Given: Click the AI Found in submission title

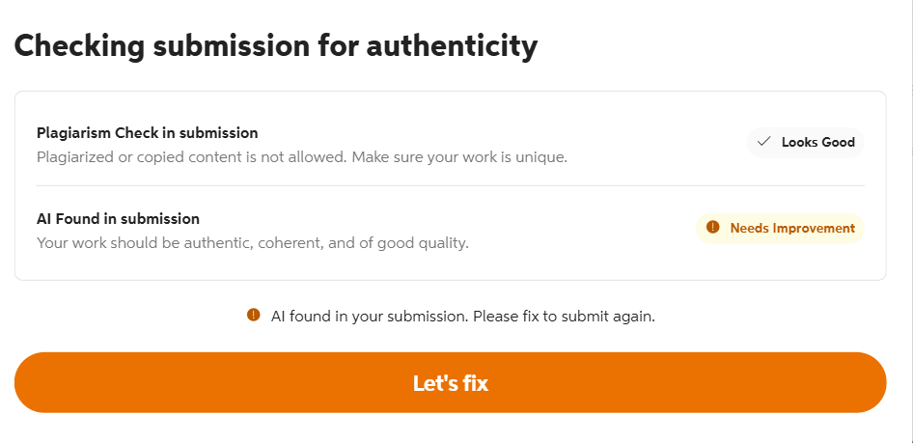Looking at the screenshot, I should point(118,219).
